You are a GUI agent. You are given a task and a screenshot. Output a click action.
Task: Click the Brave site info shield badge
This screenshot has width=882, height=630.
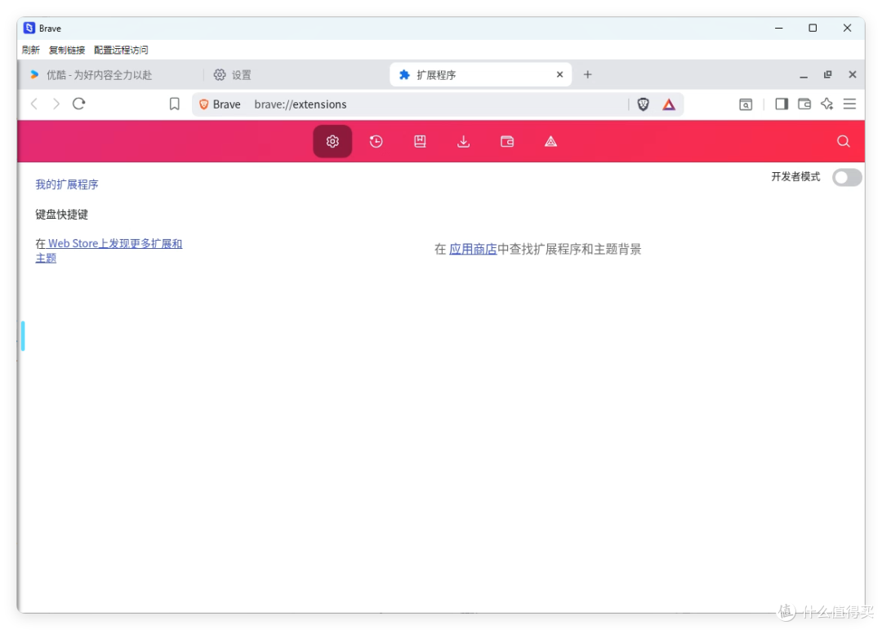[x=220, y=104]
